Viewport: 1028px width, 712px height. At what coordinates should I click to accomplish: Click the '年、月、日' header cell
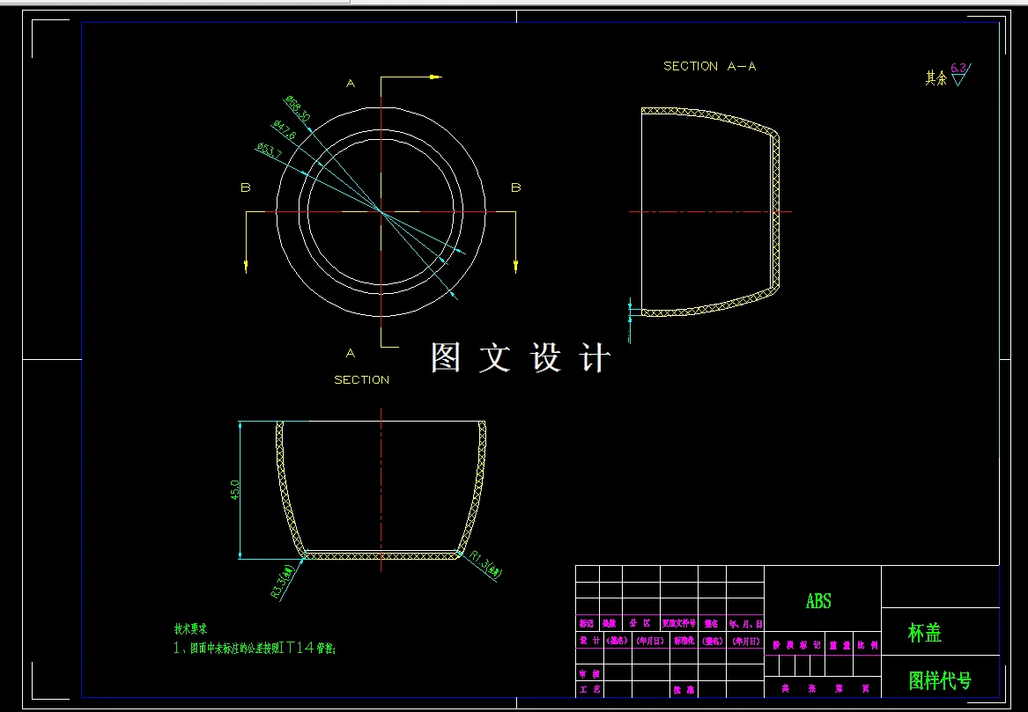pos(744,624)
